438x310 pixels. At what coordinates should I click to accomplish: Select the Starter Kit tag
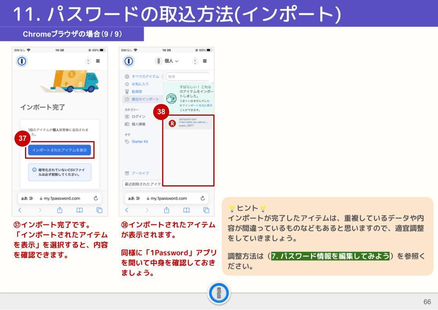pyautogui.click(x=137, y=142)
